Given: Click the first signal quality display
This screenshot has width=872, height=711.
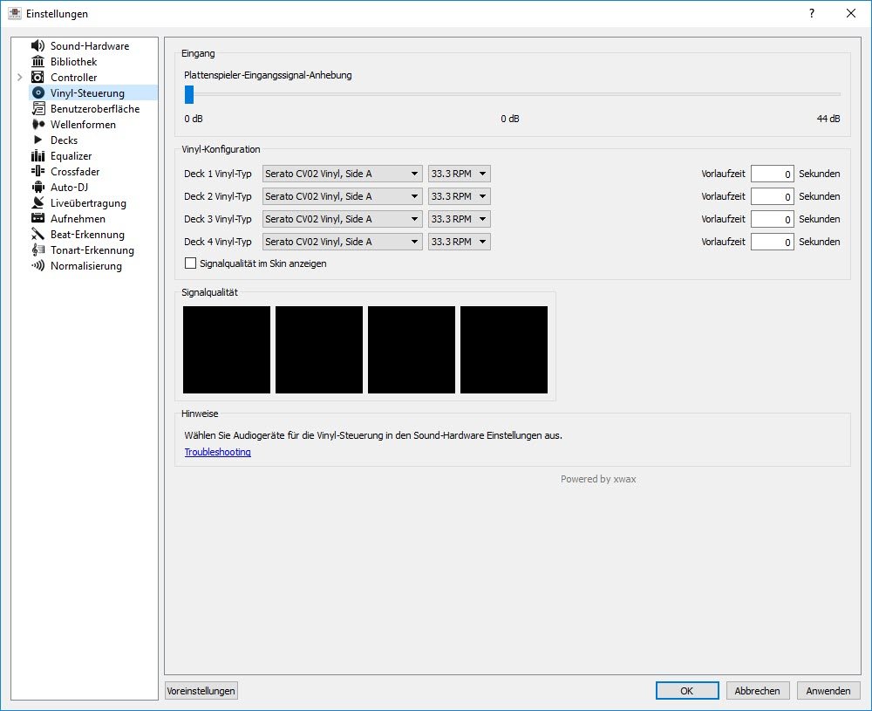Looking at the screenshot, I should click(x=227, y=349).
